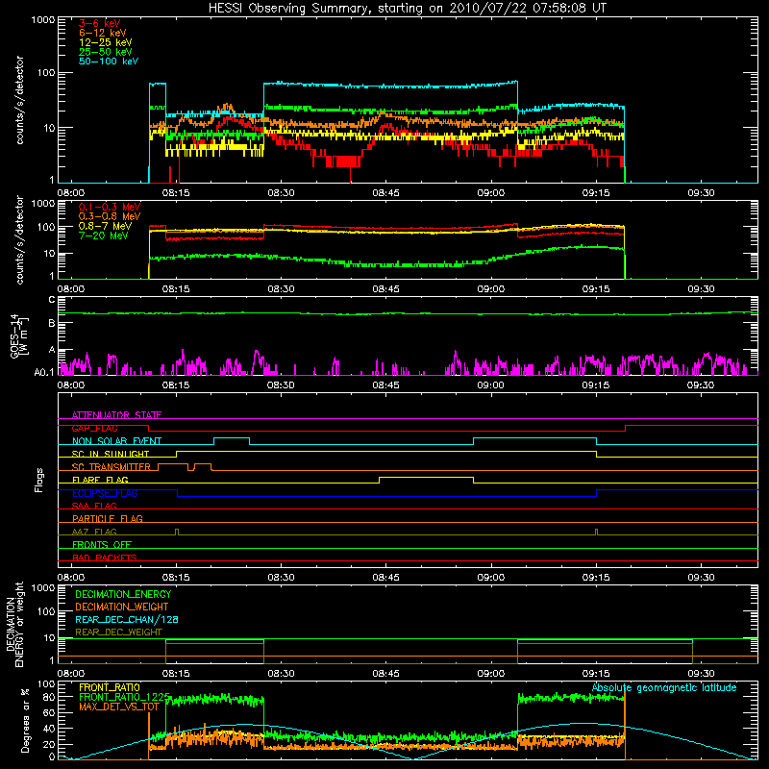The height and width of the screenshot is (769, 769).
Task: Select the ATTENUATOR_STATE flag label
Action: [116, 415]
